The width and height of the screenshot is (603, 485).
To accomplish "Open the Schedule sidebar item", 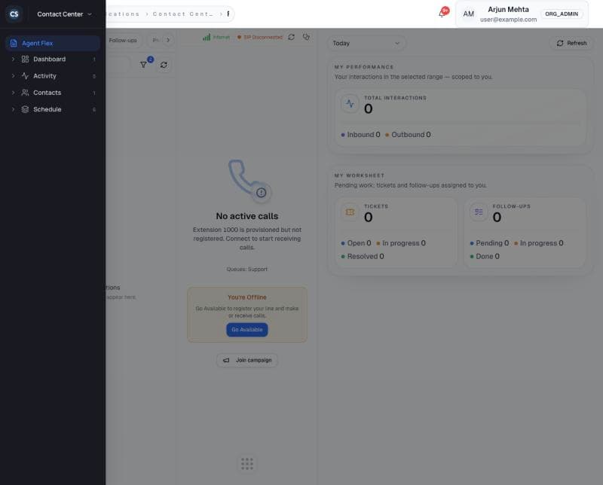I will click(x=53, y=109).
